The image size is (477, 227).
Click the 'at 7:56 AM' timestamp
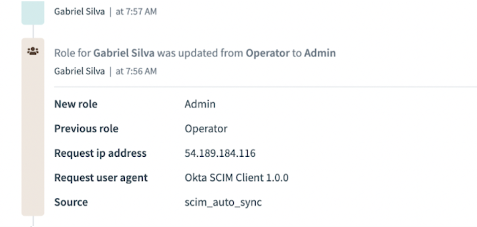[136, 71]
